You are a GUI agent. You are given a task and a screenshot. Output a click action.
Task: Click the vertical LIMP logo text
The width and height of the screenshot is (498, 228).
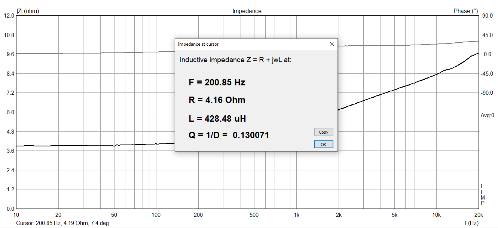tap(482, 195)
